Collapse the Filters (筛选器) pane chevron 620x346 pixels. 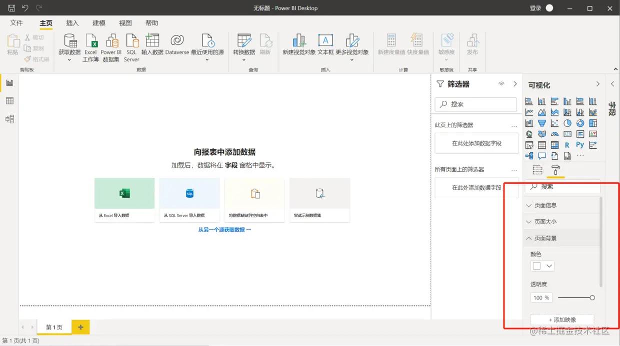click(x=515, y=84)
